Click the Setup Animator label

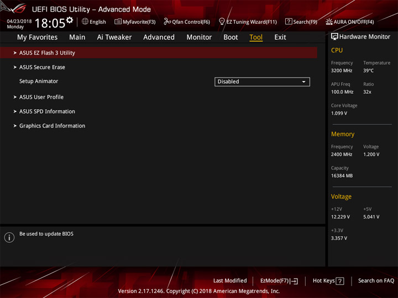pos(39,81)
